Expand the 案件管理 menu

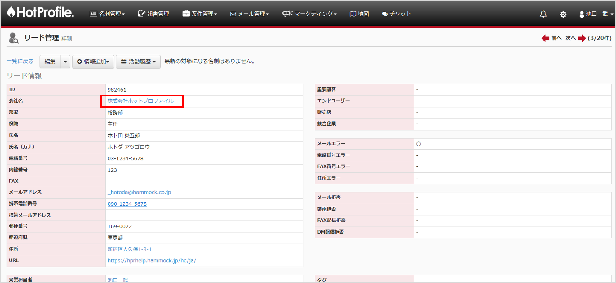tap(200, 14)
